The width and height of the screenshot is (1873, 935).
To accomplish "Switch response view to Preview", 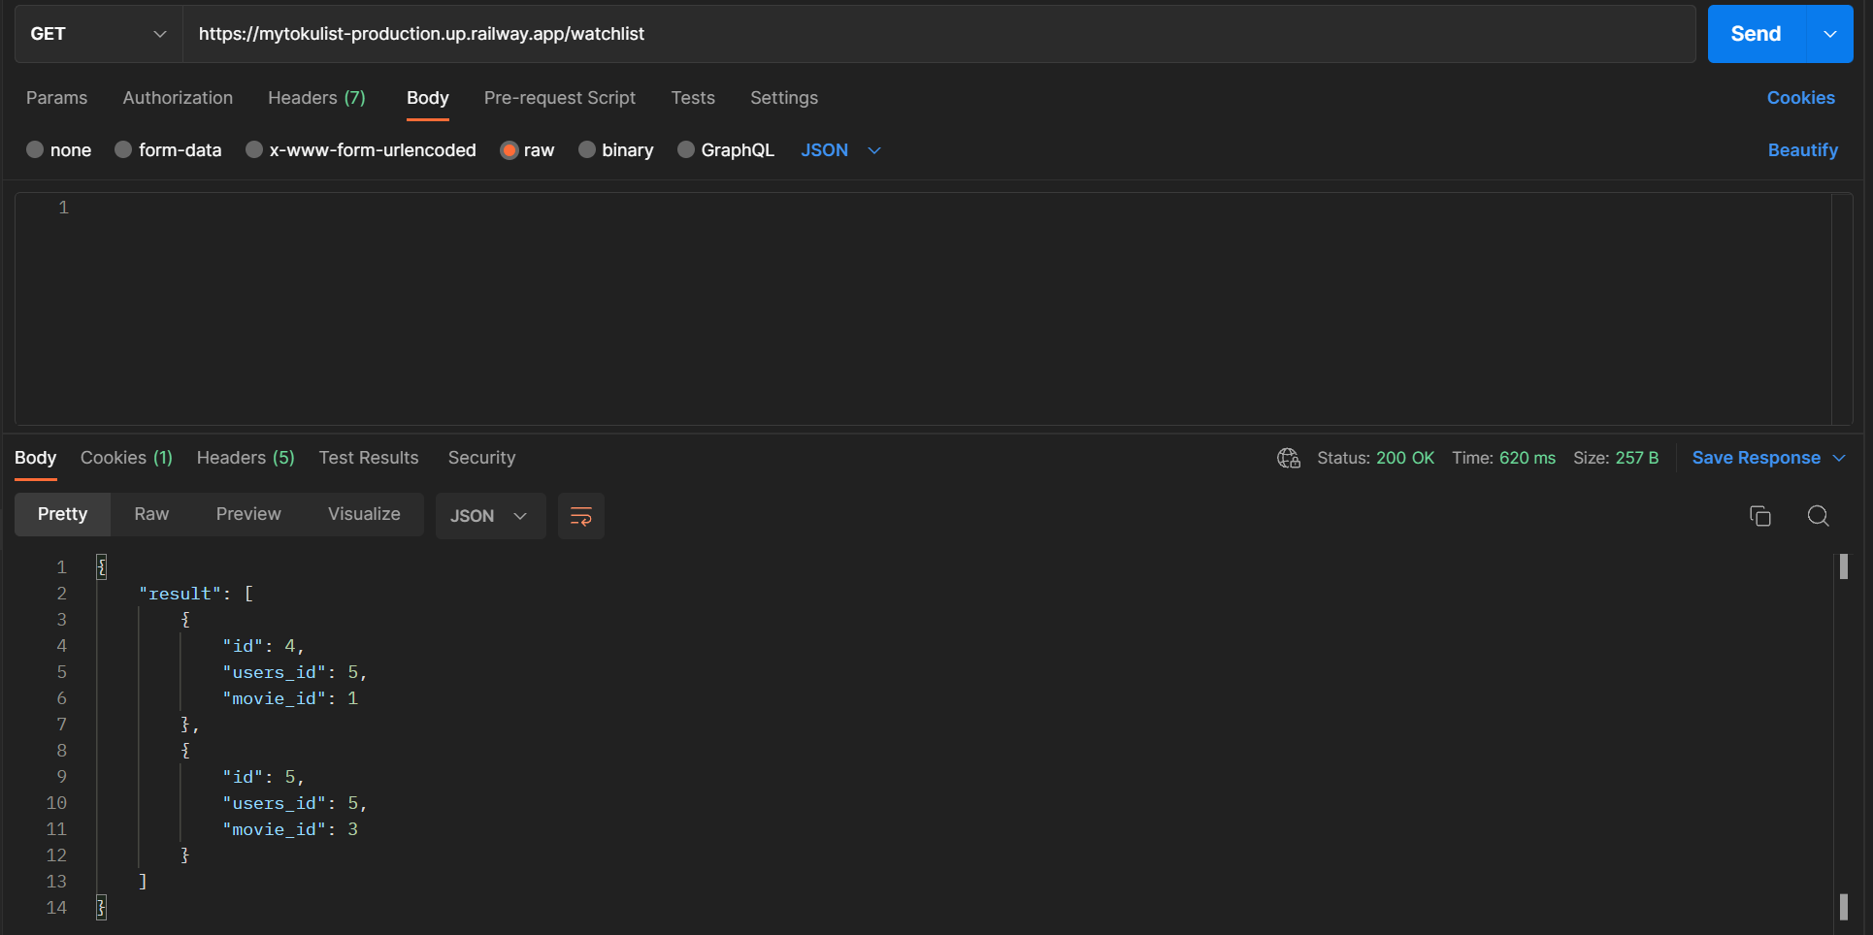I will [248, 514].
